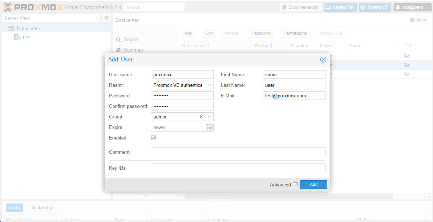
Task: Open Documentation from the header
Action: 300,7
